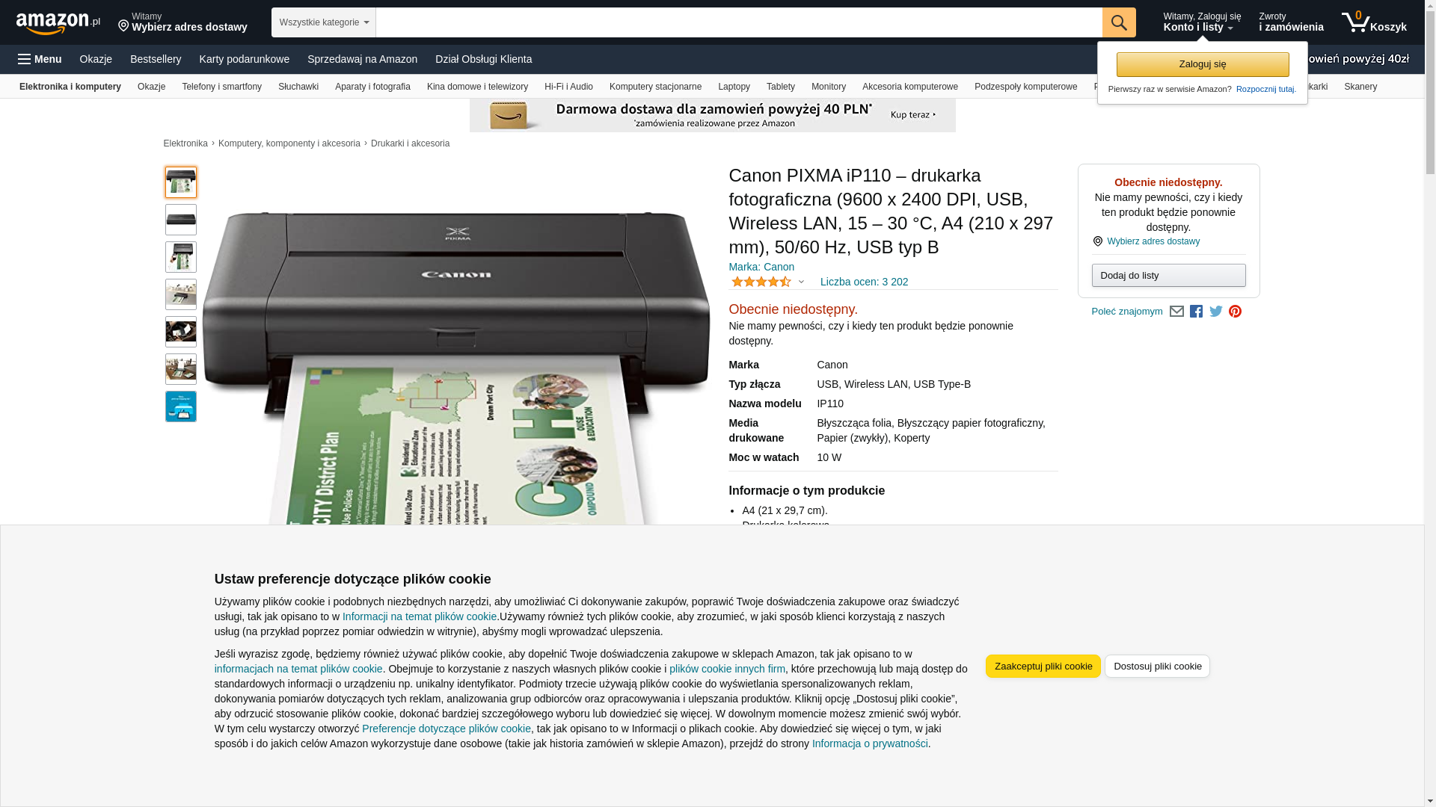Open the Liczba ocen: 3 202 link
The image size is (1436, 807).
pos(864,282)
